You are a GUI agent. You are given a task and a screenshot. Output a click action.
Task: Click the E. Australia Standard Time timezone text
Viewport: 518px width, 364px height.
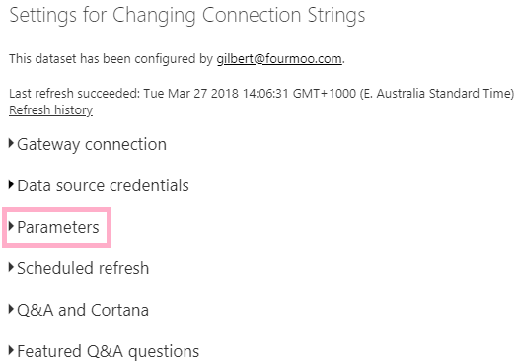pos(437,93)
